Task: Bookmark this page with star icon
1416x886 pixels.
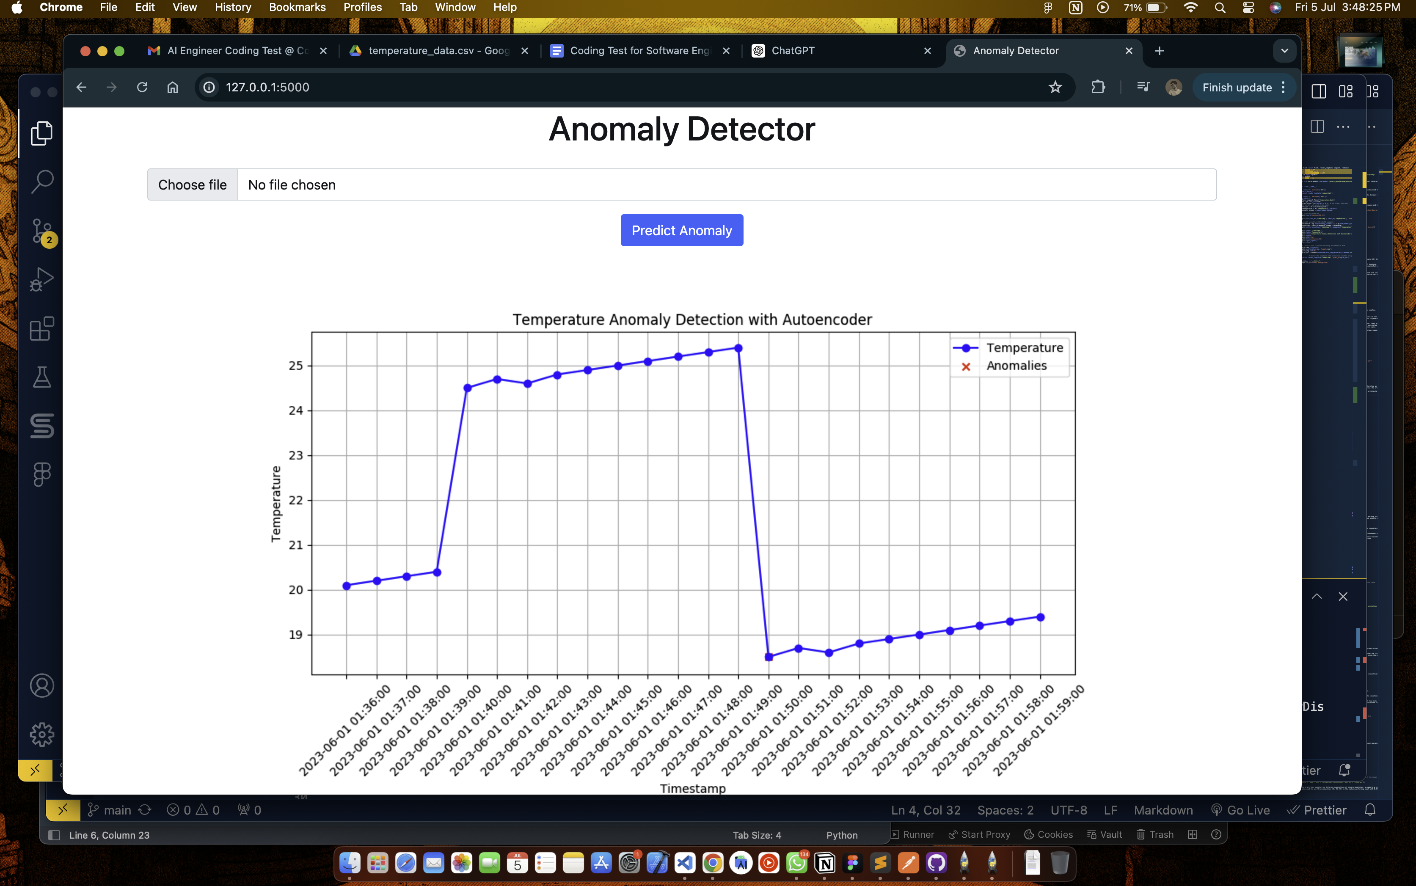Action: 1055,87
